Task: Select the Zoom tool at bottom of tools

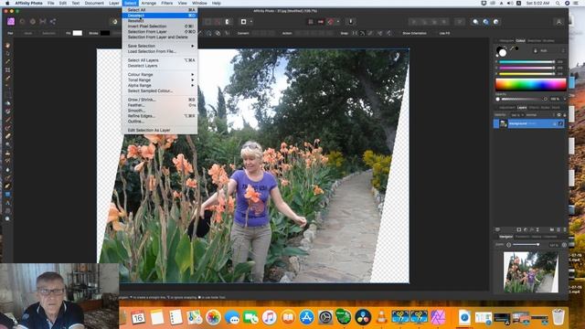Action: [x=7, y=219]
